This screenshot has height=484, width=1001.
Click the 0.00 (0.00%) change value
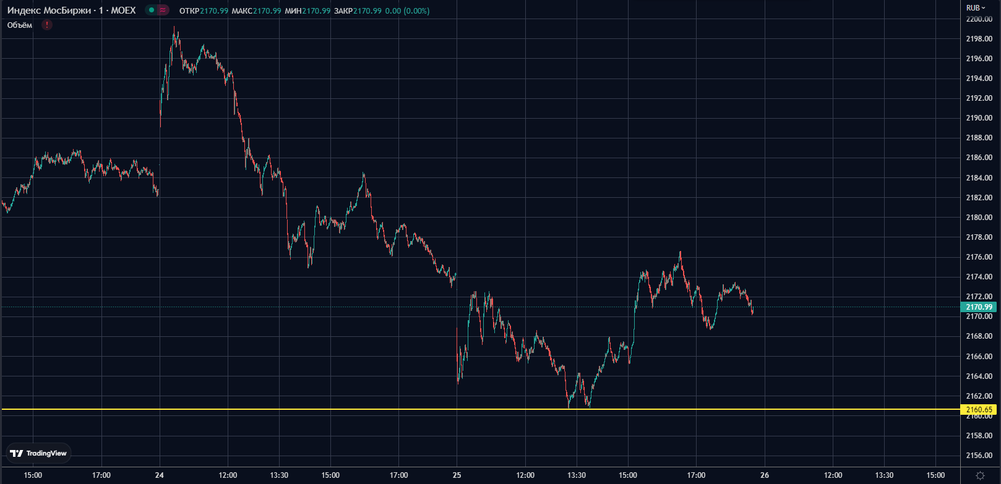(407, 11)
